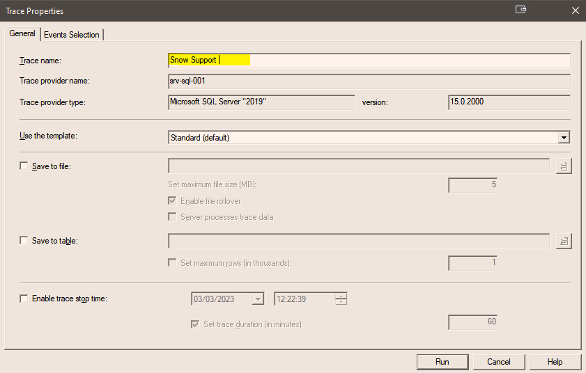The width and height of the screenshot is (586, 373).
Task: Enable the Save to table checkbox
Action: click(24, 241)
